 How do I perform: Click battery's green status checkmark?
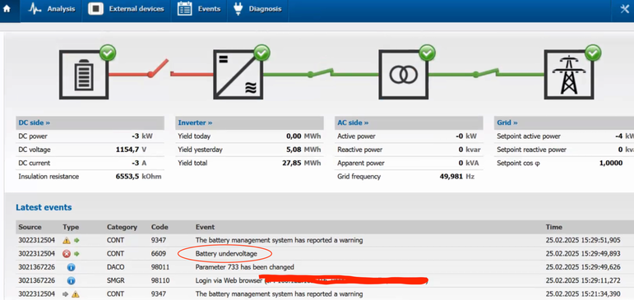point(108,53)
